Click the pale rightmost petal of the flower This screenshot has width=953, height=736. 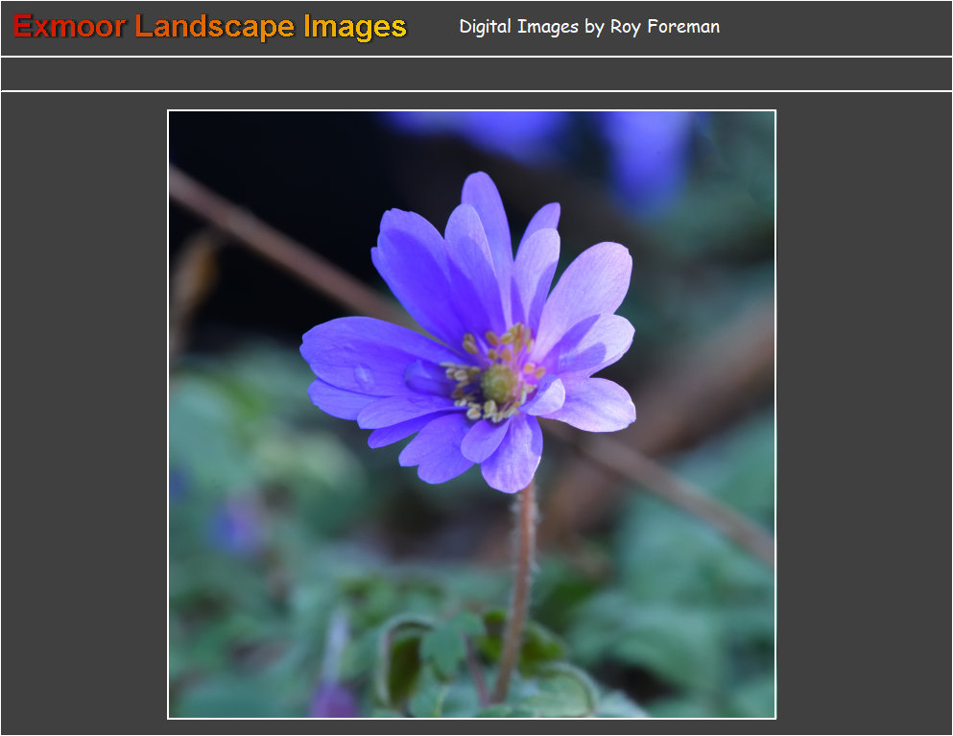point(597,402)
